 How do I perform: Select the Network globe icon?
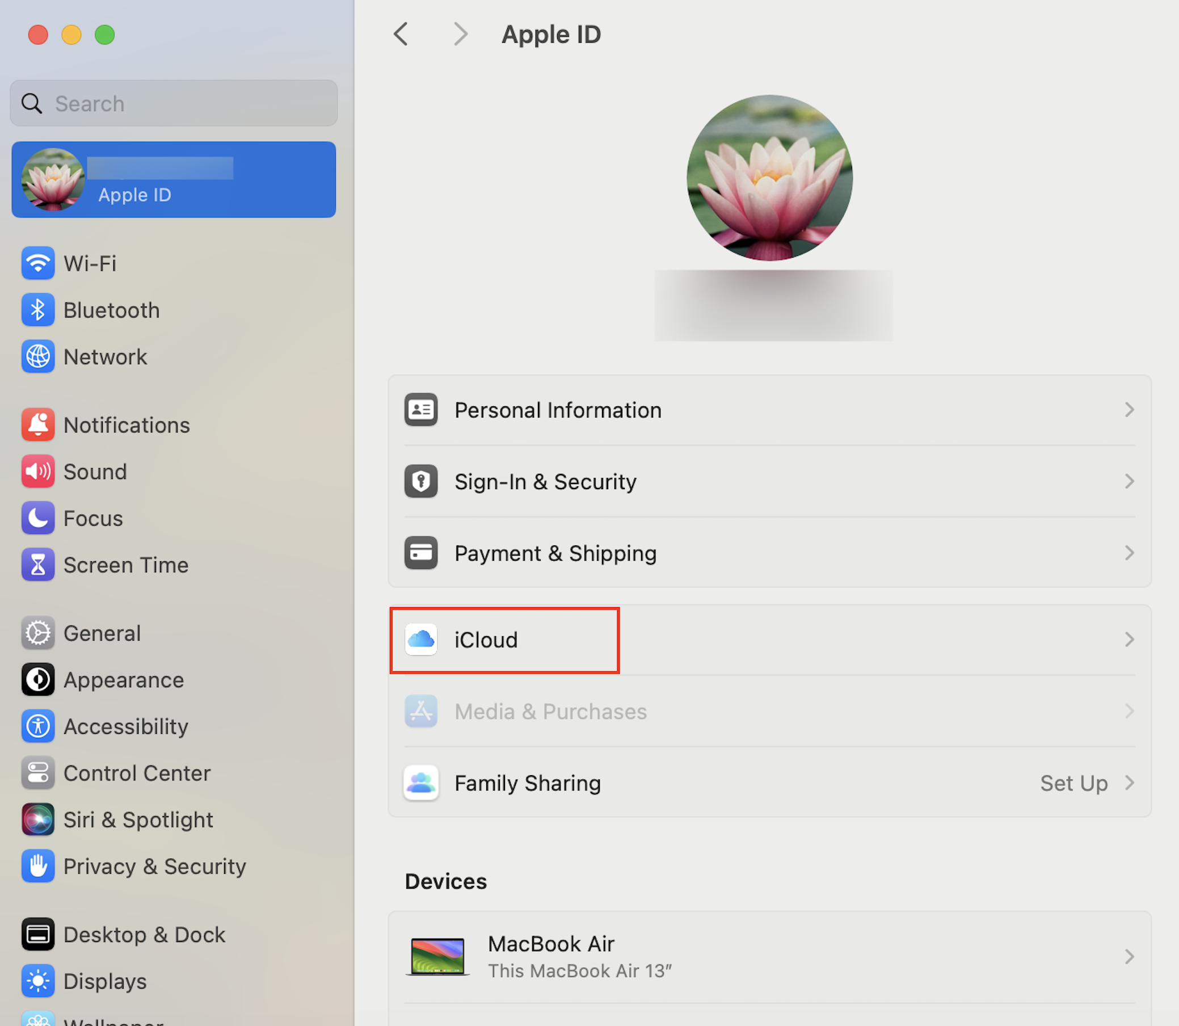(x=38, y=357)
